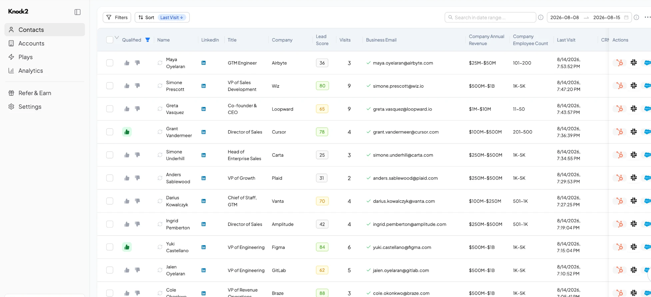Push Maya Oyelaran to HubSpot
The height and width of the screenshot is (297, 651).
pos(620,63)
